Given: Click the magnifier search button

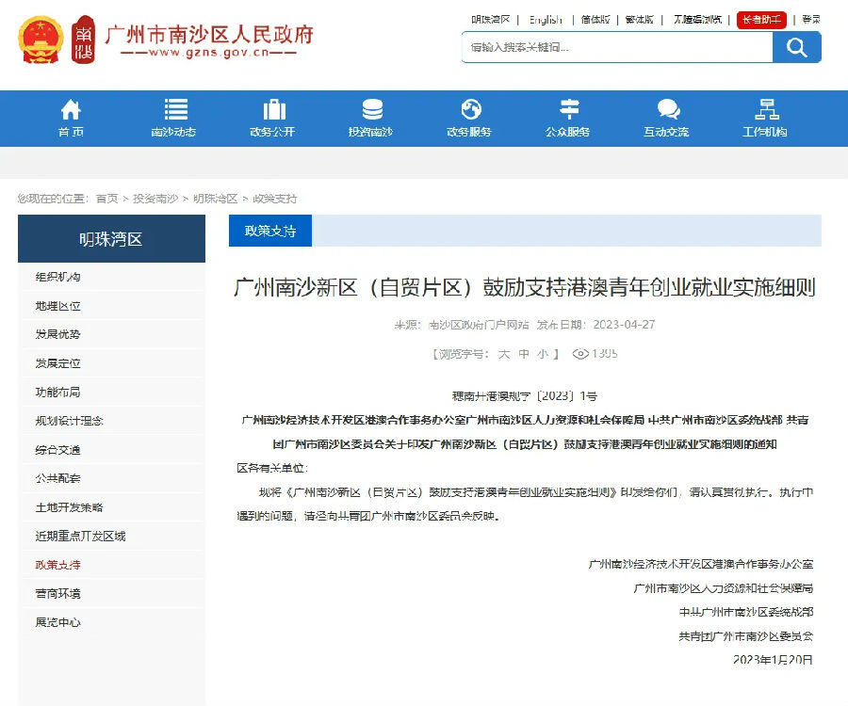Looking at the screenshot, I should pyautogui.click(x=796, y=47).
